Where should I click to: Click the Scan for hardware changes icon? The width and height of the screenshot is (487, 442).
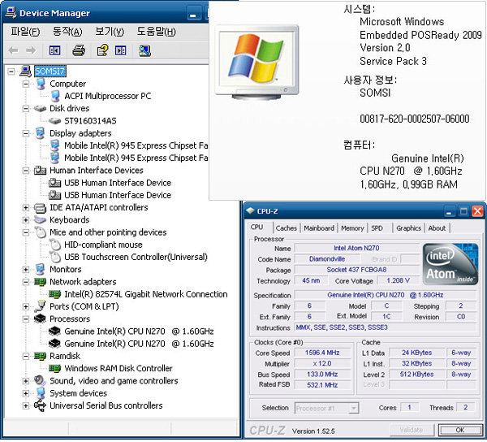tap(144, 50)
